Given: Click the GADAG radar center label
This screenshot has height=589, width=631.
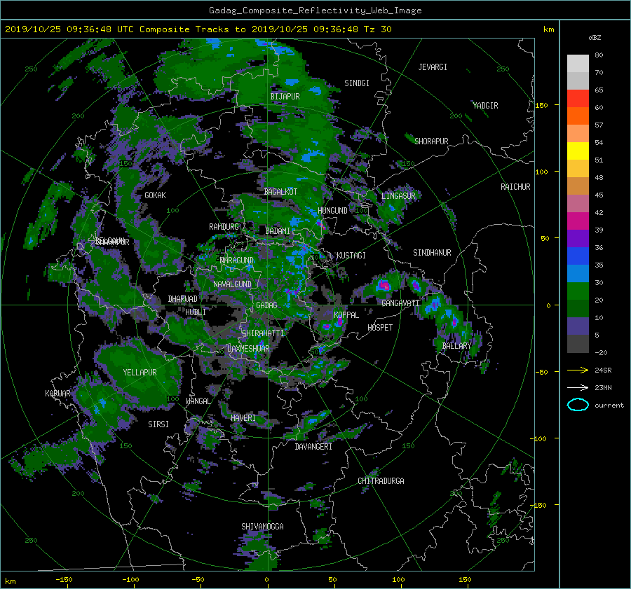Looking at the screenshot, I should coord(267,305).
